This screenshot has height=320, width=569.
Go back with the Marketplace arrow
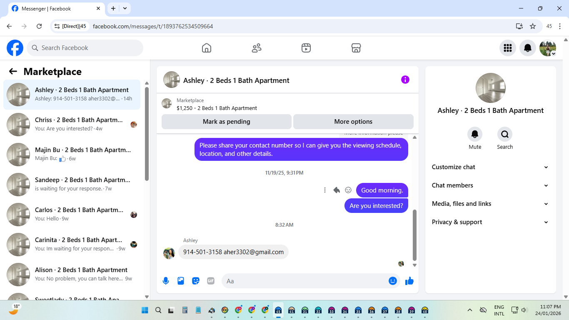click(x=13, y=71)
